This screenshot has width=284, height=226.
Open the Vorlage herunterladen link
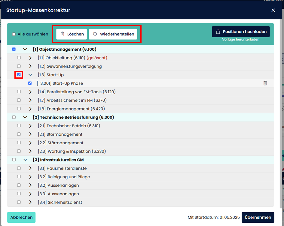(x=240, y=39)
